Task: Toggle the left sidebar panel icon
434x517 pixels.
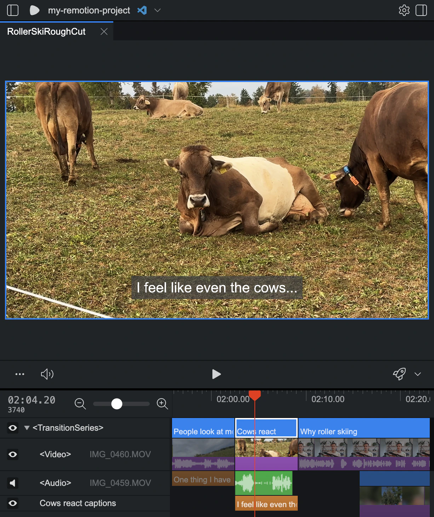Action: 13,10
